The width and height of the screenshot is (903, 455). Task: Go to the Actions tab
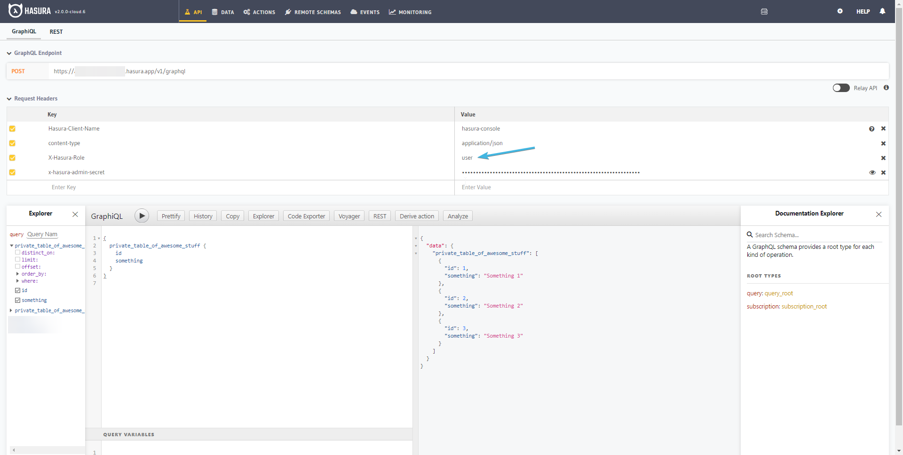259,12
